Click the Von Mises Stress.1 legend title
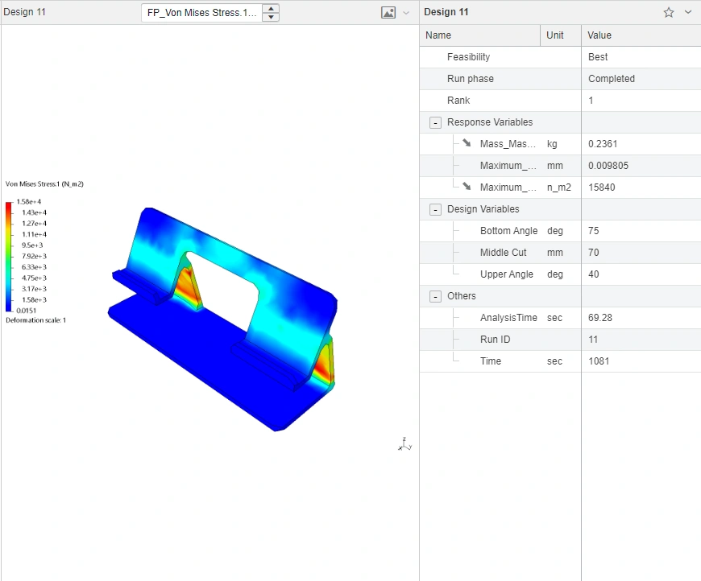 click(x=44, y=184)
